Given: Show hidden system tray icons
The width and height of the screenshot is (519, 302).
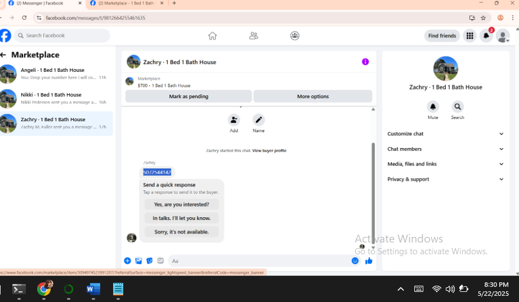Looking at the screenshot, I should 400,289.
